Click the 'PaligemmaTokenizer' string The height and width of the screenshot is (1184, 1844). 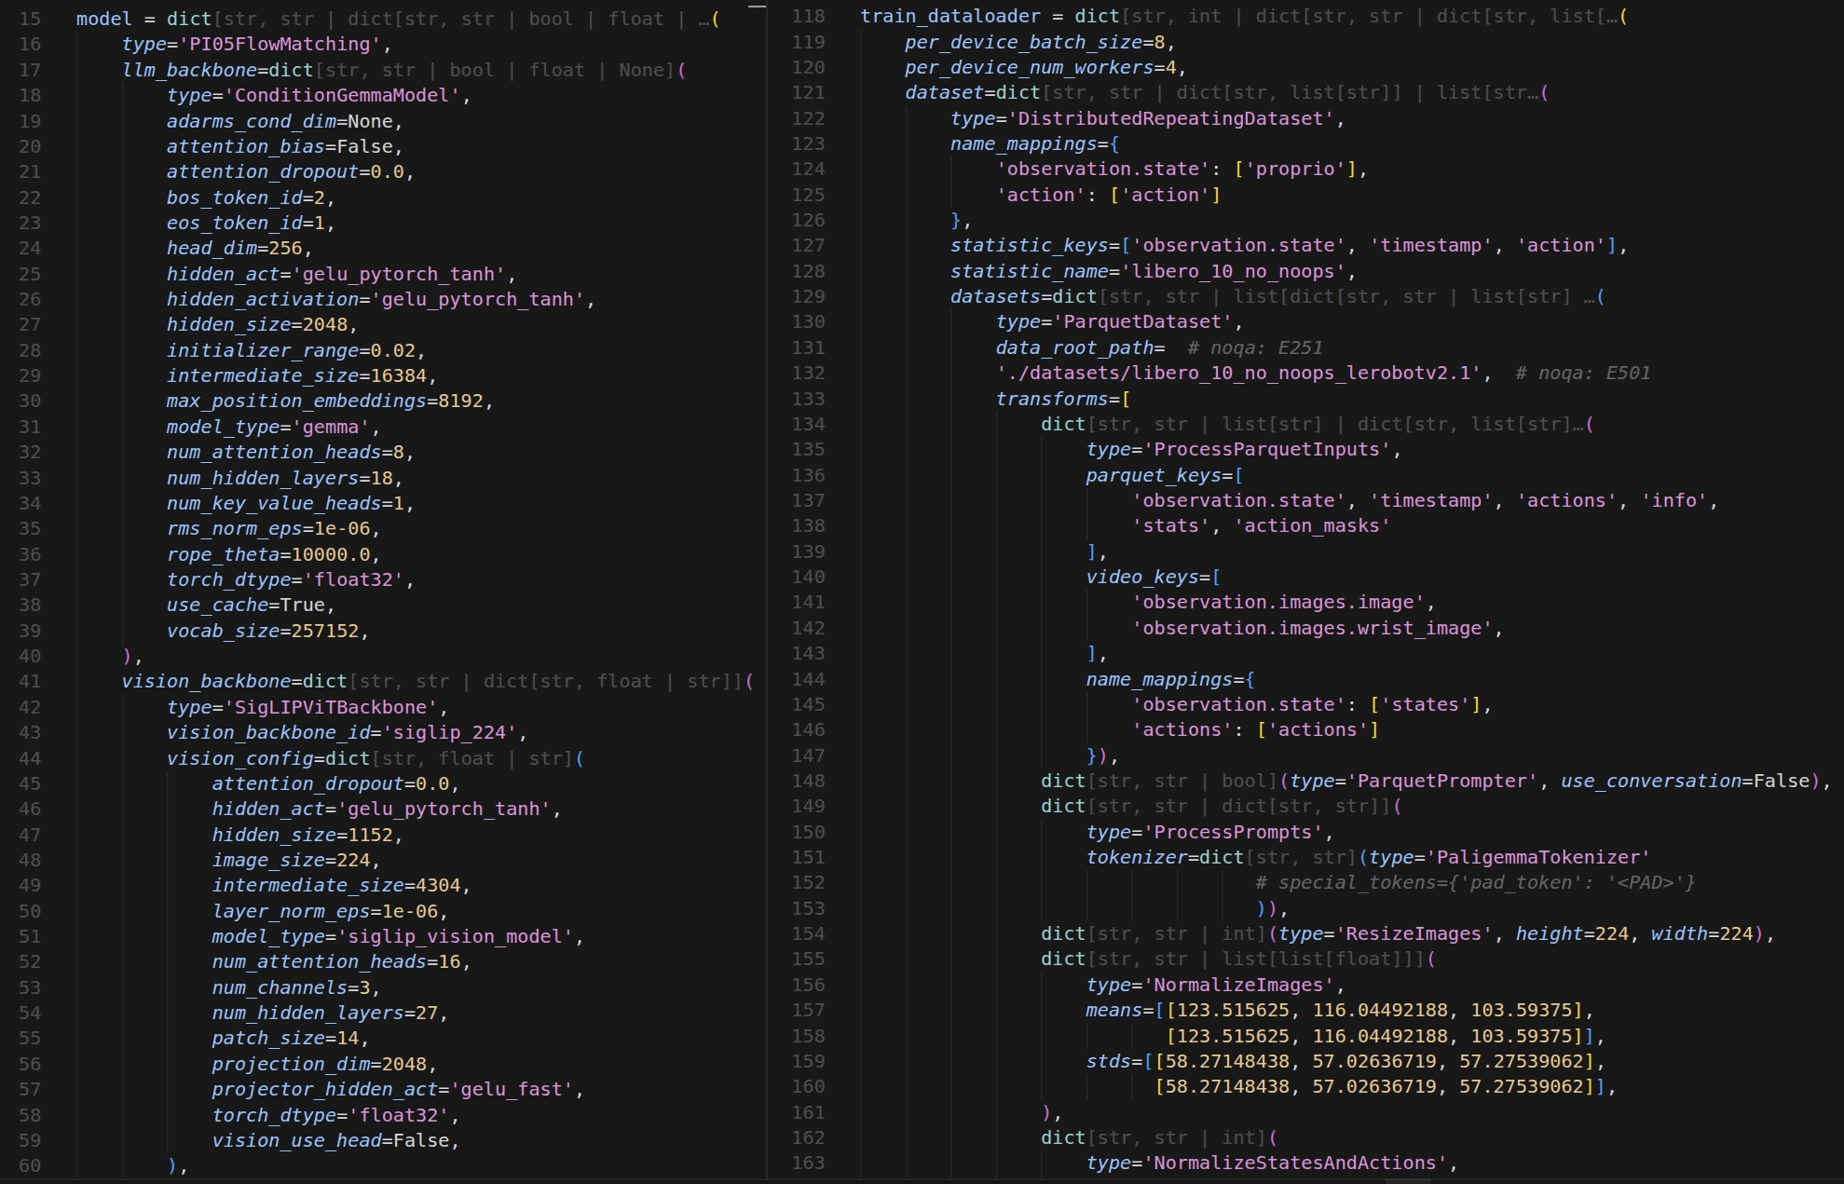(1537, 857)
